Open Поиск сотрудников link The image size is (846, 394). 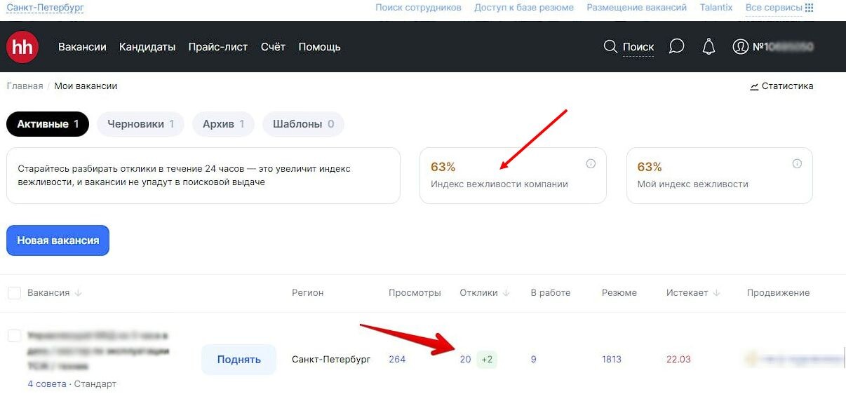point(418,8)
